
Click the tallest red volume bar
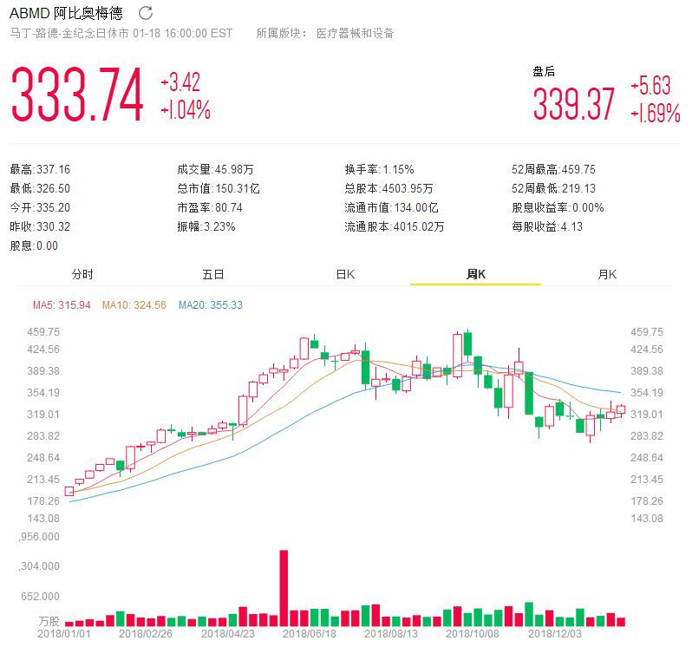tap(284, 587)
